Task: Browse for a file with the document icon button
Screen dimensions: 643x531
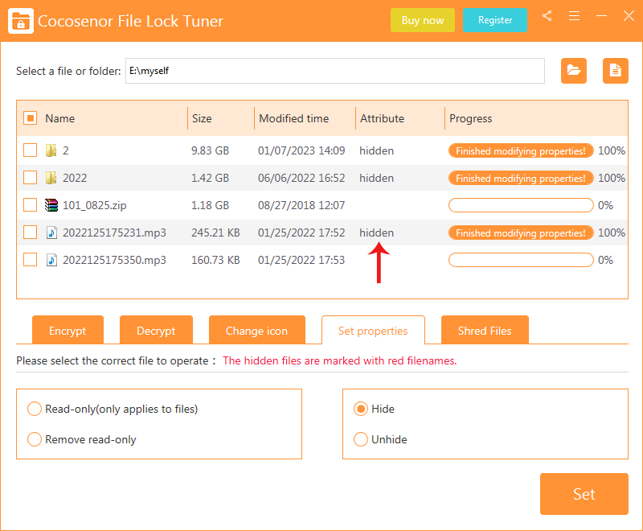Action: 615,71
